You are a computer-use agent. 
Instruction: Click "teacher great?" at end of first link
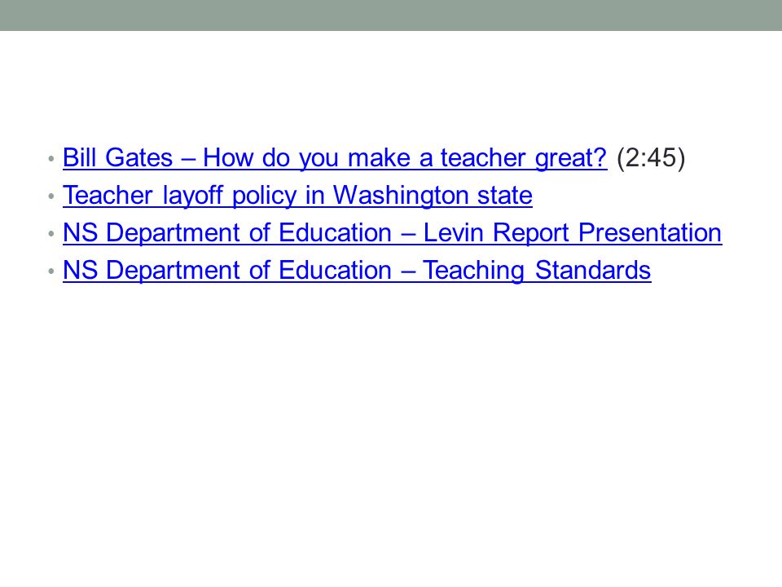(524, 157)
